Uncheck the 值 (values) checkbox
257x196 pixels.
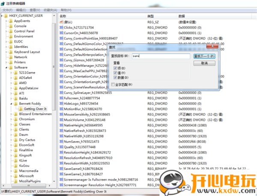pyautogui.click(x=115, y=73)
